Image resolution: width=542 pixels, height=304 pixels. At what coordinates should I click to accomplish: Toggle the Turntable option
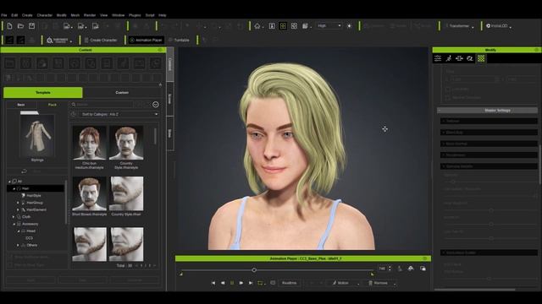[x=179, y=41]
